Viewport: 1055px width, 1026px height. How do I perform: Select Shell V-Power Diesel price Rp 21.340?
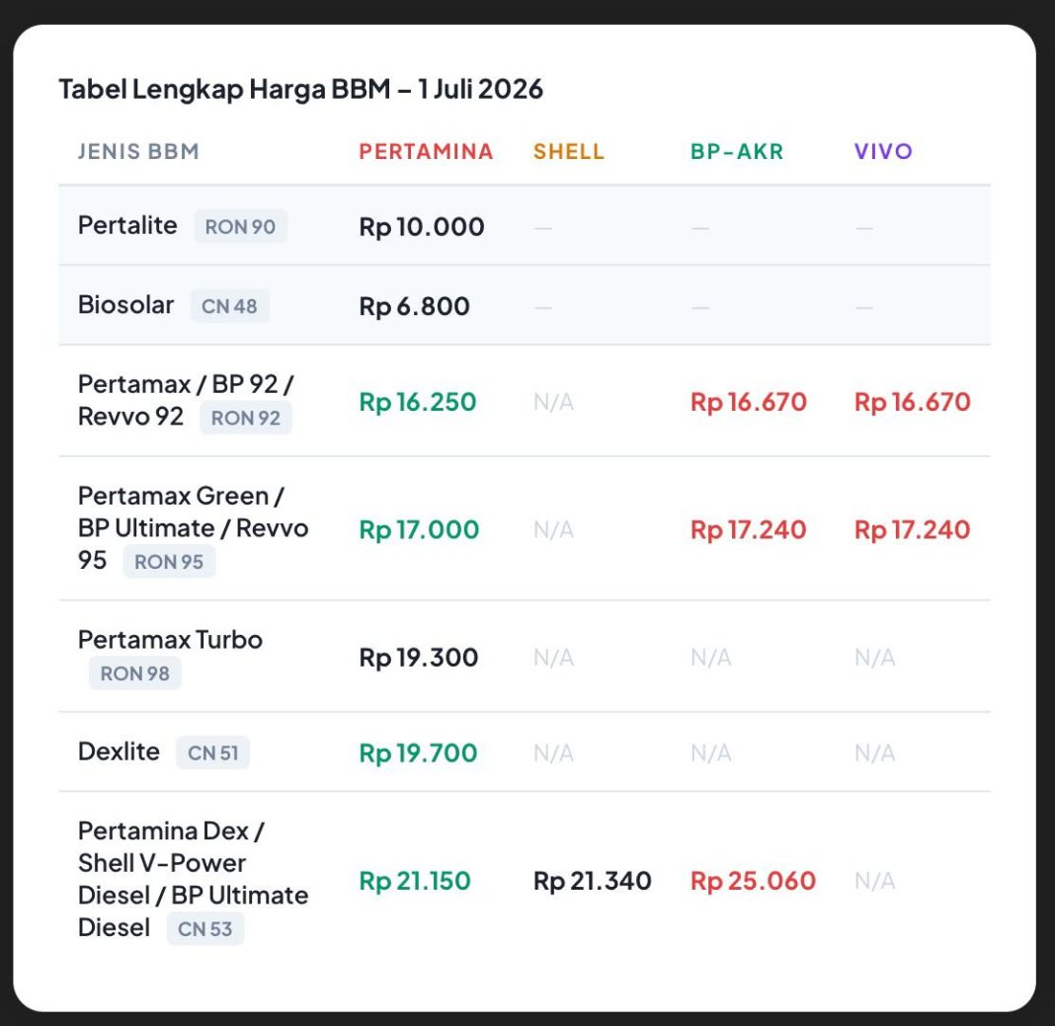pos(592,882)
